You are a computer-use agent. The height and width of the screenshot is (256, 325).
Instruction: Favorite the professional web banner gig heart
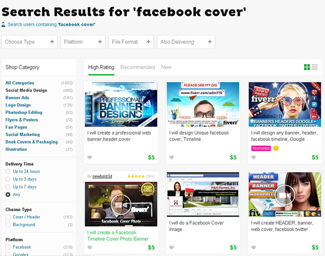click(x=89, y=157)
